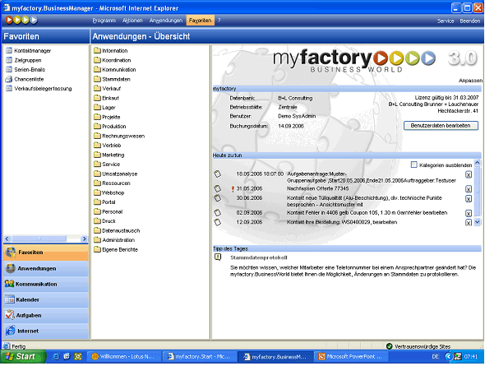Dismiss the 02.09.2006 Kontakt Fehler task
This screenshot has width=485, height=366.
[469, 213]
